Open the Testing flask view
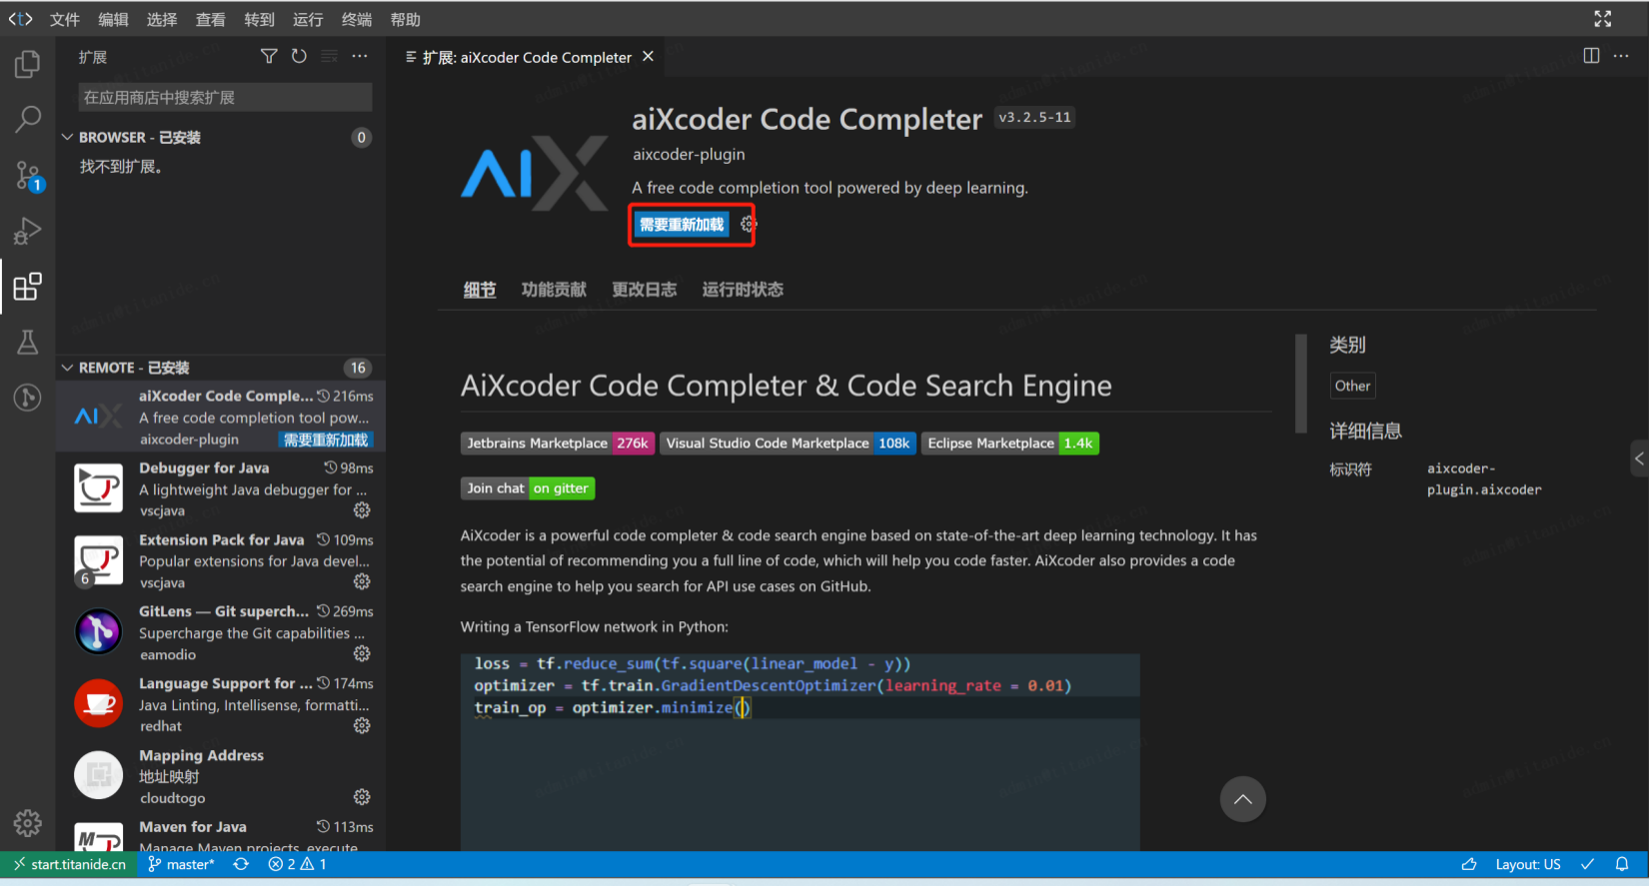1649x887 pixels. point(27,343)
